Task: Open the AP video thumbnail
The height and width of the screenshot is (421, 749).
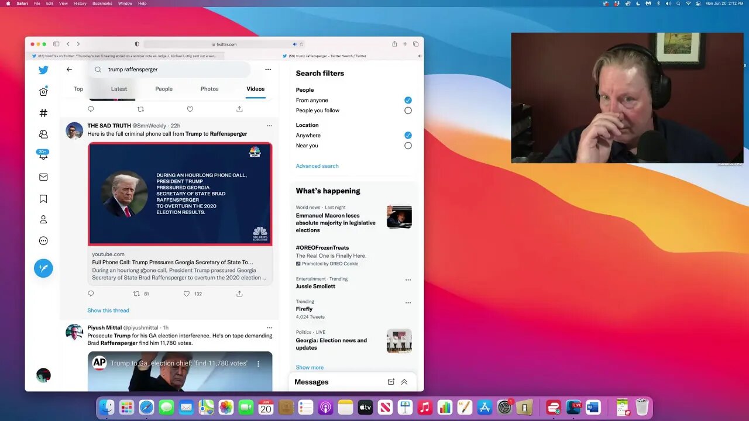Action: pos(180,371)
